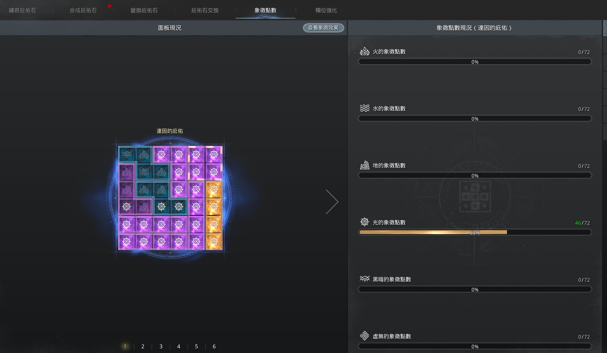Click the next panel arrow chevron
This screenshot has height=353, width=607.
click(x=332, y=202)
